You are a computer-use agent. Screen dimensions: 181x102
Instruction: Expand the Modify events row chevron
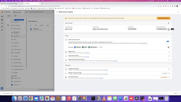pyautogui.click(x=169, y=52)
